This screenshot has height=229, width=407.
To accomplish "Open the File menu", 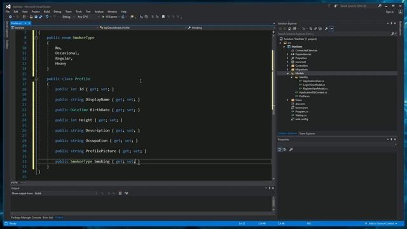I will click(8, 11).
